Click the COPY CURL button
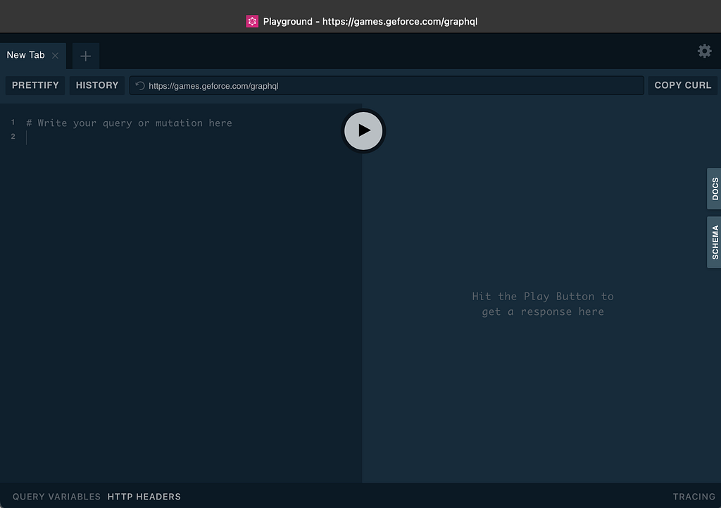This screenshot has width=721, height=508. coord(683,85)
